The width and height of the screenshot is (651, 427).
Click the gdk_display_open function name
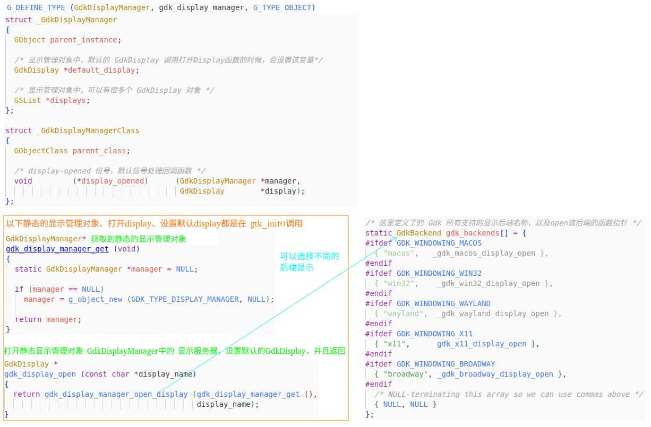[40, 374]
